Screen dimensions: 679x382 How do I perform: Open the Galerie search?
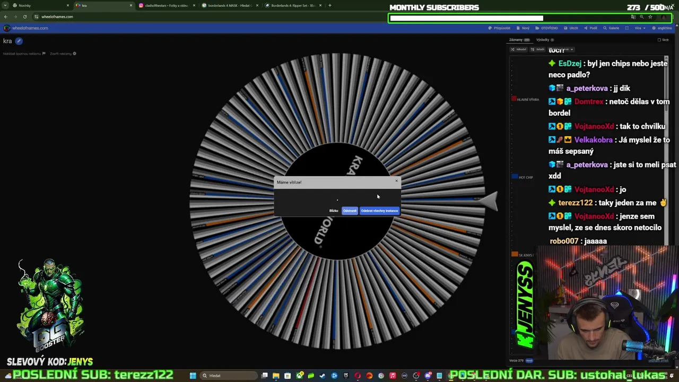pos(611,28)
